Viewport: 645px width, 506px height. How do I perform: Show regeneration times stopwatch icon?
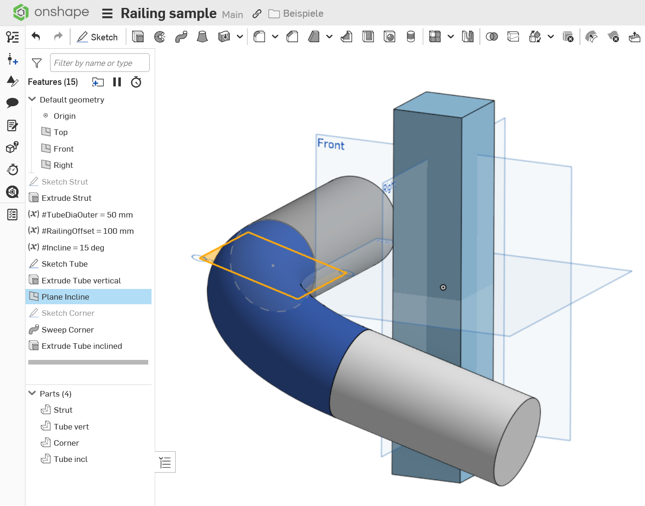point(136,82)
